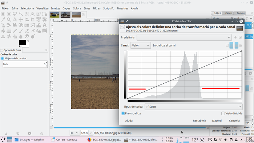Select the Pencil tool
Image resolution: width=254 pixels, height=143 pixels.
(x=15, y=31)
